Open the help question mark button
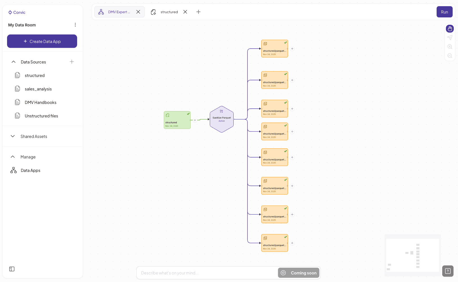458x282 pixels. tap(448, 271)
